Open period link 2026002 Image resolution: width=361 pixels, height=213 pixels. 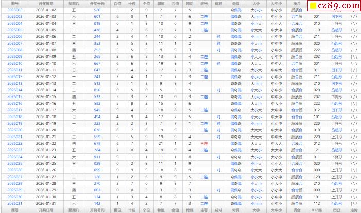pyautogui.click(x=15, y=10)
